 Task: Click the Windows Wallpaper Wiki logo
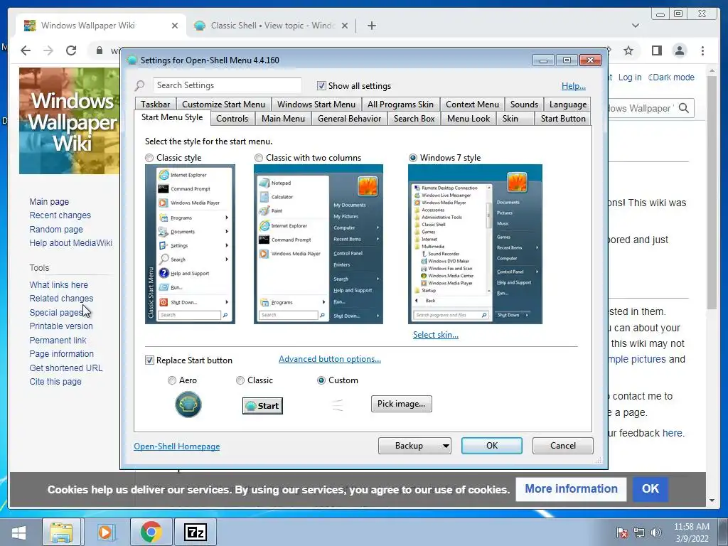69,121
